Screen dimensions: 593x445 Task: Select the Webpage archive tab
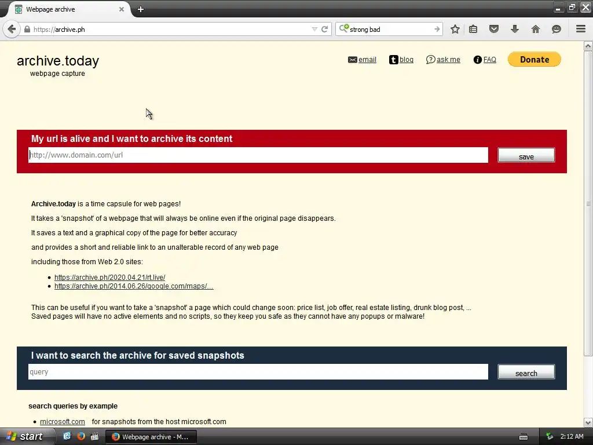coord(69,9)
